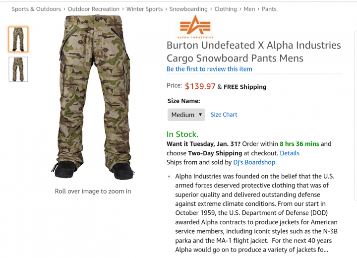Click the Men breadcrumb link
The image size is (357, 258).
point(249,9)
